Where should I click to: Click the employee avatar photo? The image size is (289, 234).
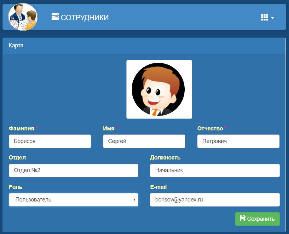pos(159,89)
